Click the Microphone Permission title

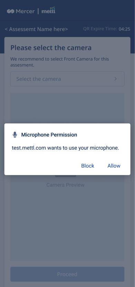[49, 135]
